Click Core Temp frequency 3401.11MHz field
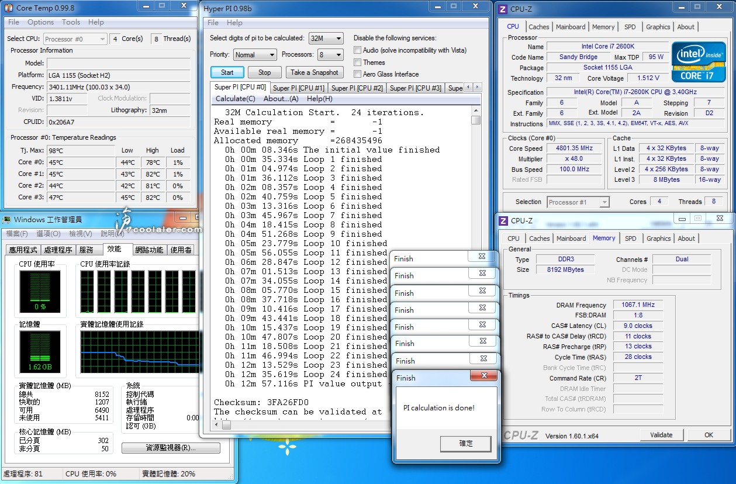Screen dimensions: 736x484 pos(118,87)
